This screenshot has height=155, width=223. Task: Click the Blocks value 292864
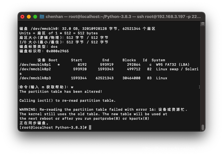click(134, 65)
